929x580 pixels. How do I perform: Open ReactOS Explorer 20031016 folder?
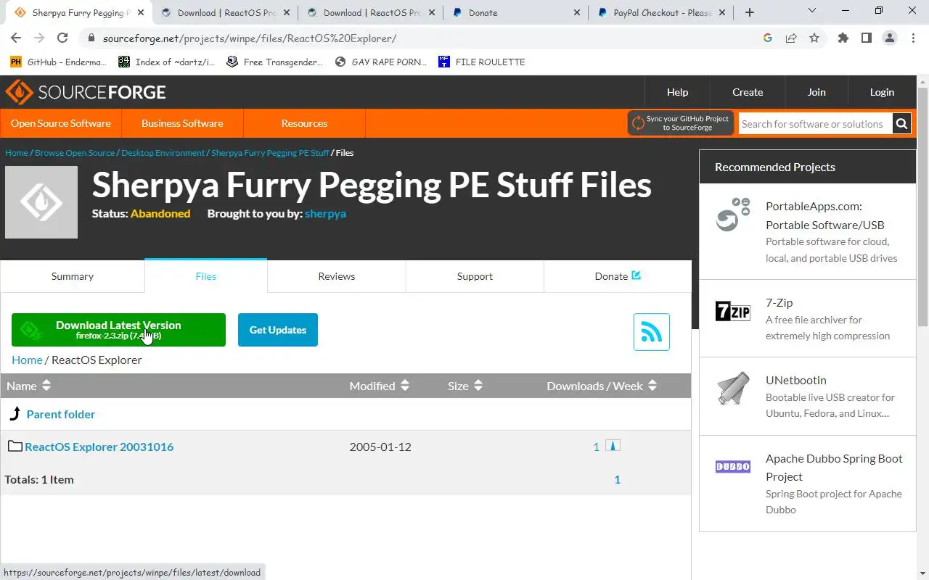coord(99,447)
